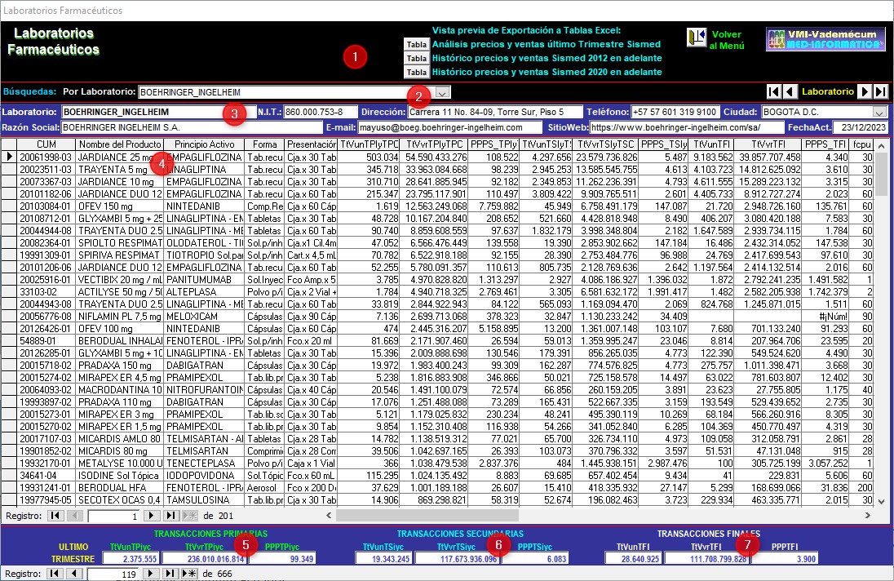Screen dimensions: 894x581
Task: Click the TtVunTPiyc total field 2.375.555
Action: click(x=131, y=559)
